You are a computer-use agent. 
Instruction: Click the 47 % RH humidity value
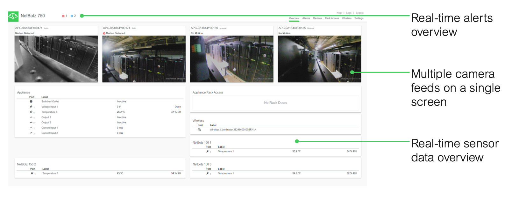pos(176,112)
